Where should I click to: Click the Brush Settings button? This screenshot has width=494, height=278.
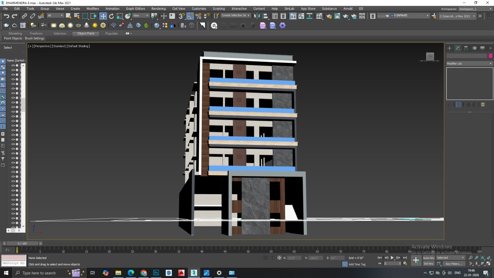pyautogui.click(x=35, y=39)
